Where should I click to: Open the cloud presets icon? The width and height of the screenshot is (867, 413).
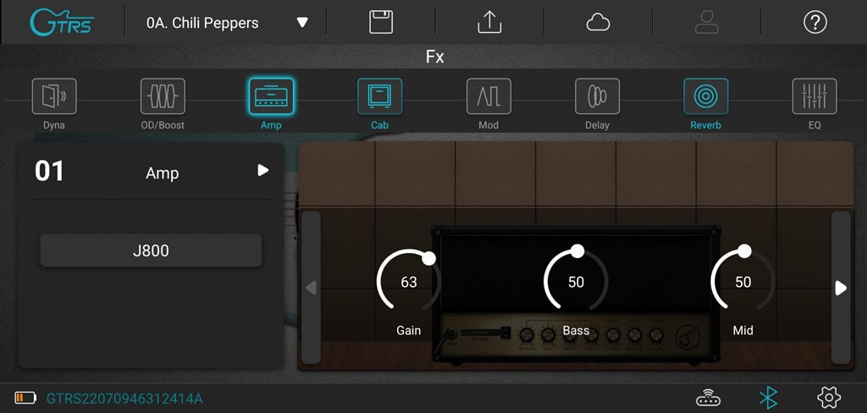pos(598,23)
